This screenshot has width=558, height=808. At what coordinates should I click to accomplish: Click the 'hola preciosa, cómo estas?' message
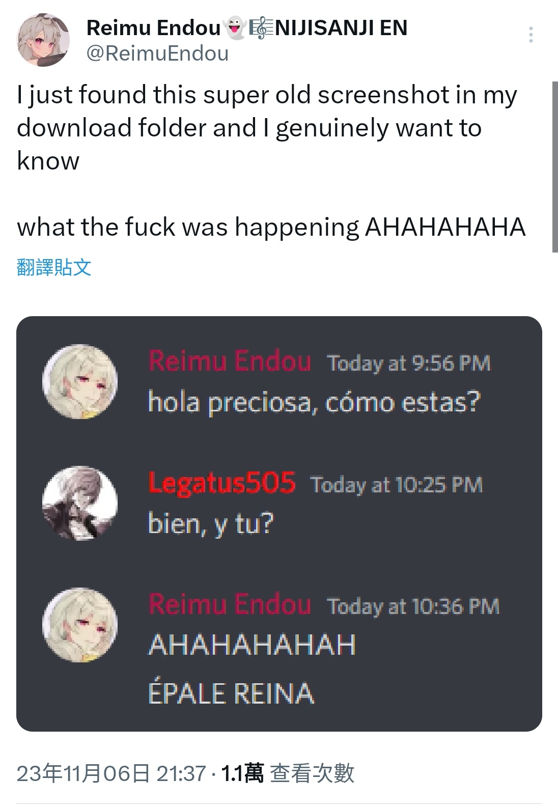tap(314, 402)
